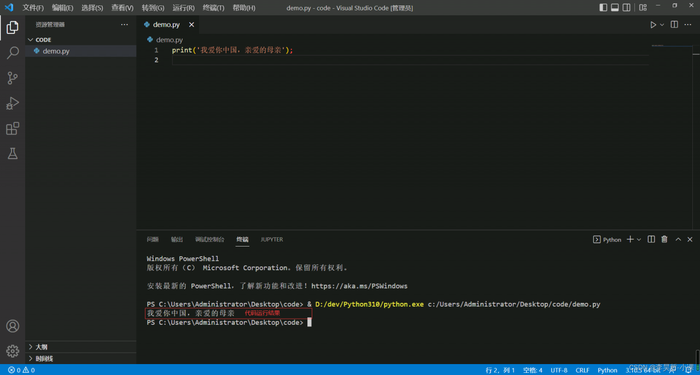Maximize the panel with the up chevron
Viewport: 700px width, 375px height.
click(678, 239)
